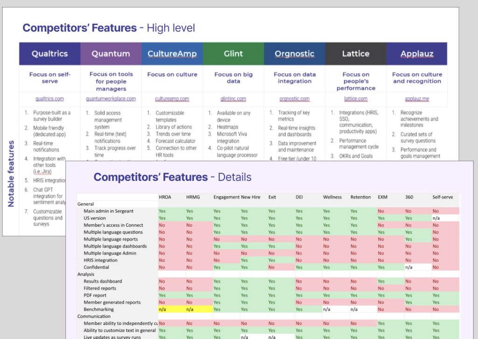Click the 'Confidential' row label

tap(96, 267)
